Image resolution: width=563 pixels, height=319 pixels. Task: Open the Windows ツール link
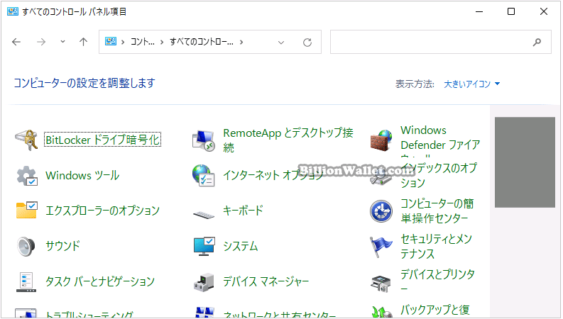point(82,175)
